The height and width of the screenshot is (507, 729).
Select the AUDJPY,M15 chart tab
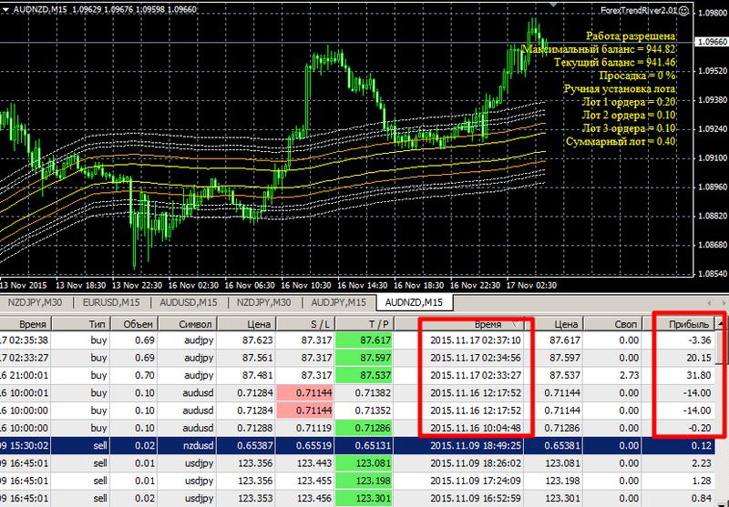(x=337, y=302)
